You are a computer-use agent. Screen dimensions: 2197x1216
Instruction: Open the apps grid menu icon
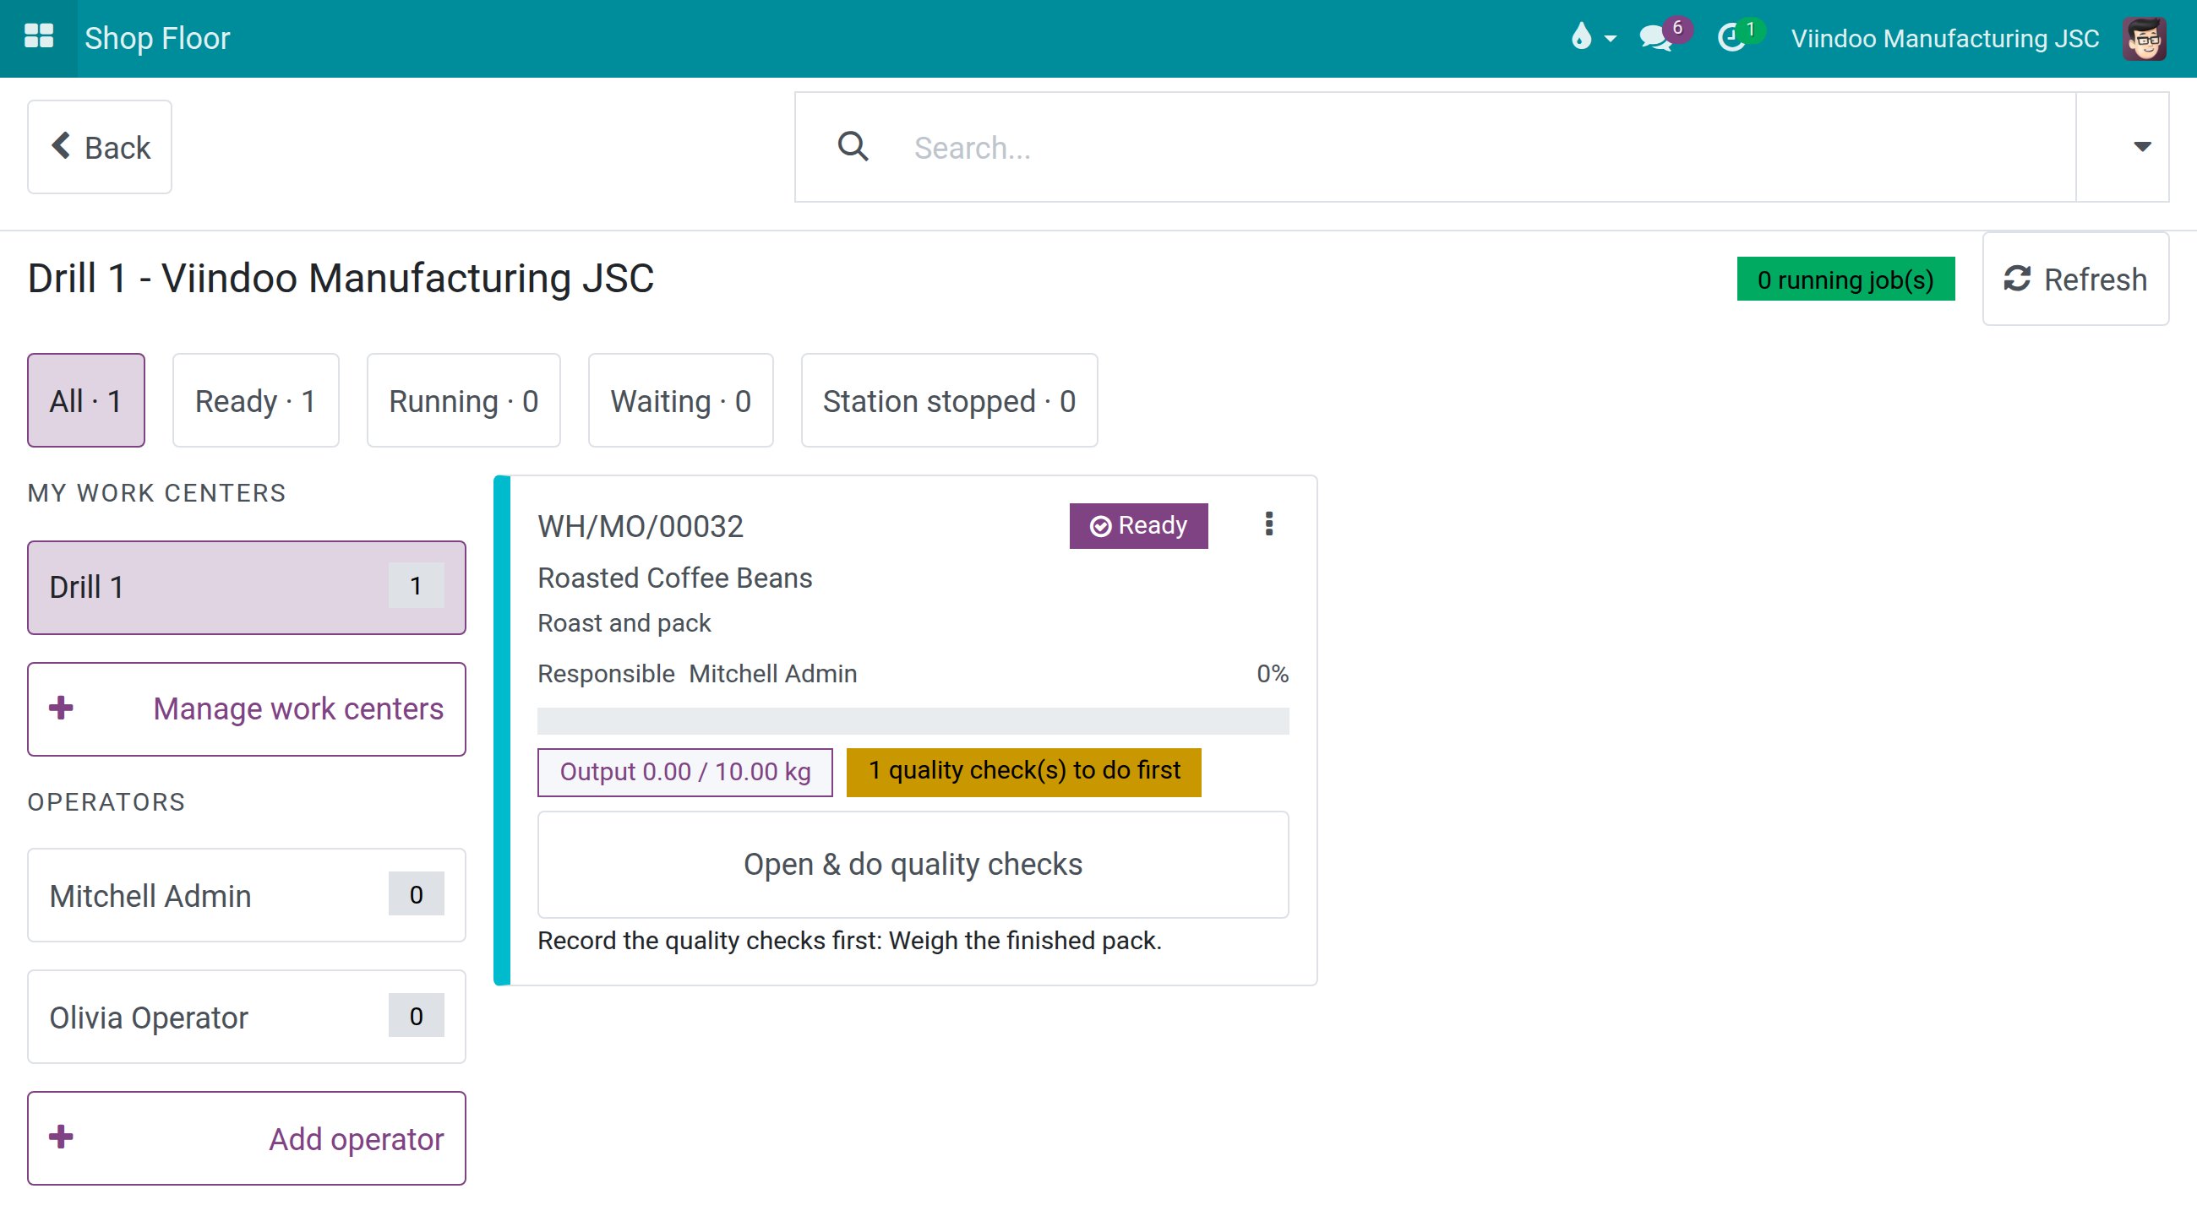pos(38,37)
